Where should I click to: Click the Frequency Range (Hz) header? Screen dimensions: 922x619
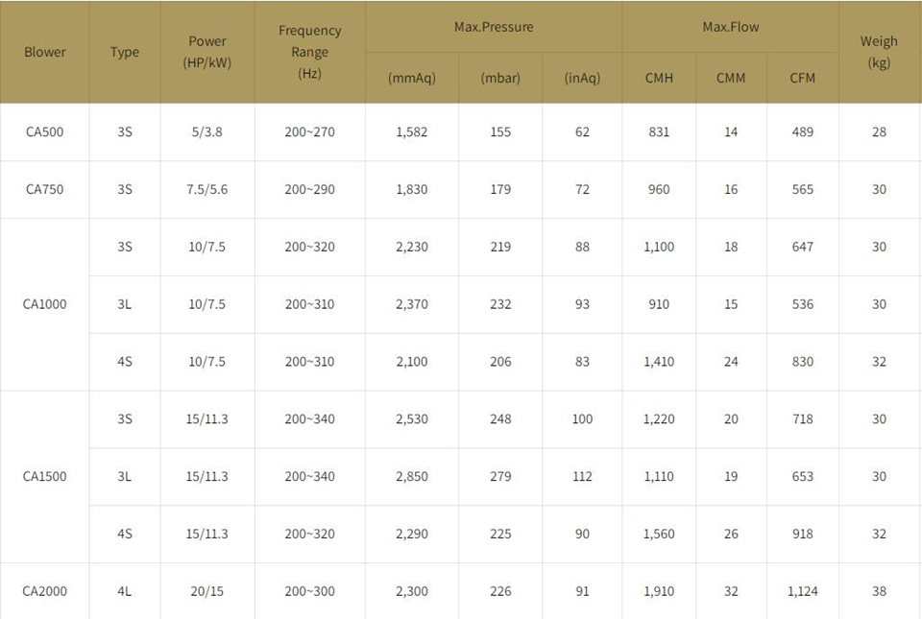point(309,52)
